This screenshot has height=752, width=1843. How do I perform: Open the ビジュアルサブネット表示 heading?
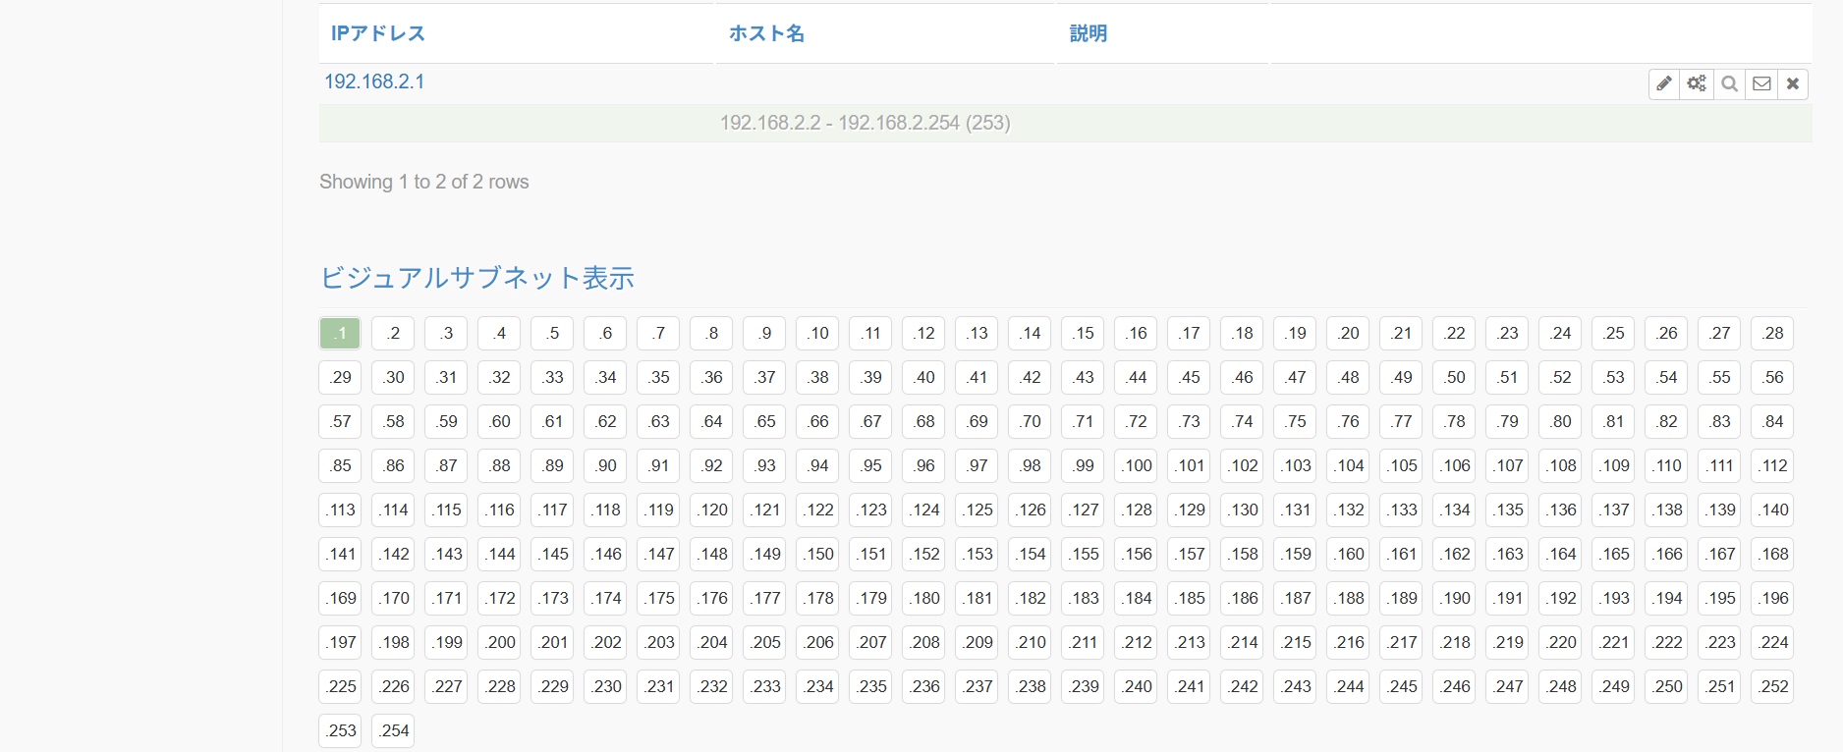coord(477,278)
